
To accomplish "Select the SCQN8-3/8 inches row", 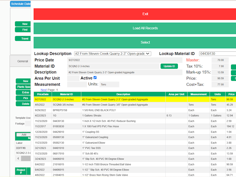I will pos(135,105).
